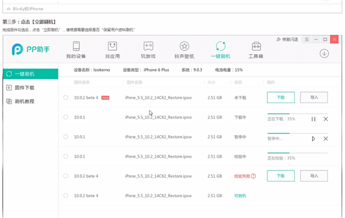This screenshot has height=218, width=345.
Task: Select 一键刷机 in the left sidebar
Action: pos(30,74)
